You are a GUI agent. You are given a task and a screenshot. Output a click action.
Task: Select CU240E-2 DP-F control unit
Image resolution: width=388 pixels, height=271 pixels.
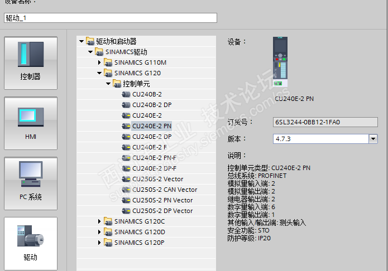pos(155,168)
